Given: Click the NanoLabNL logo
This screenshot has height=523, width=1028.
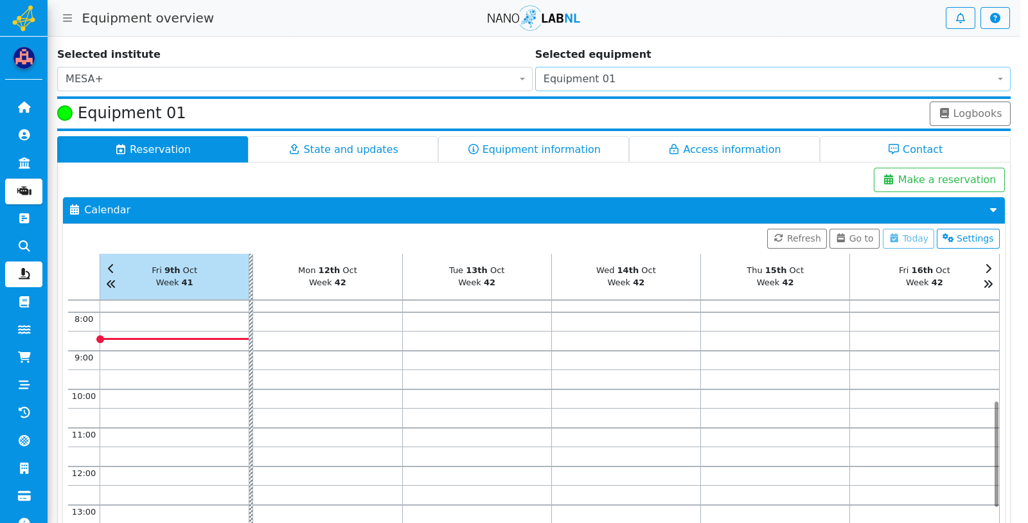Looking at the screenshot, I should [x=533, y=18].
